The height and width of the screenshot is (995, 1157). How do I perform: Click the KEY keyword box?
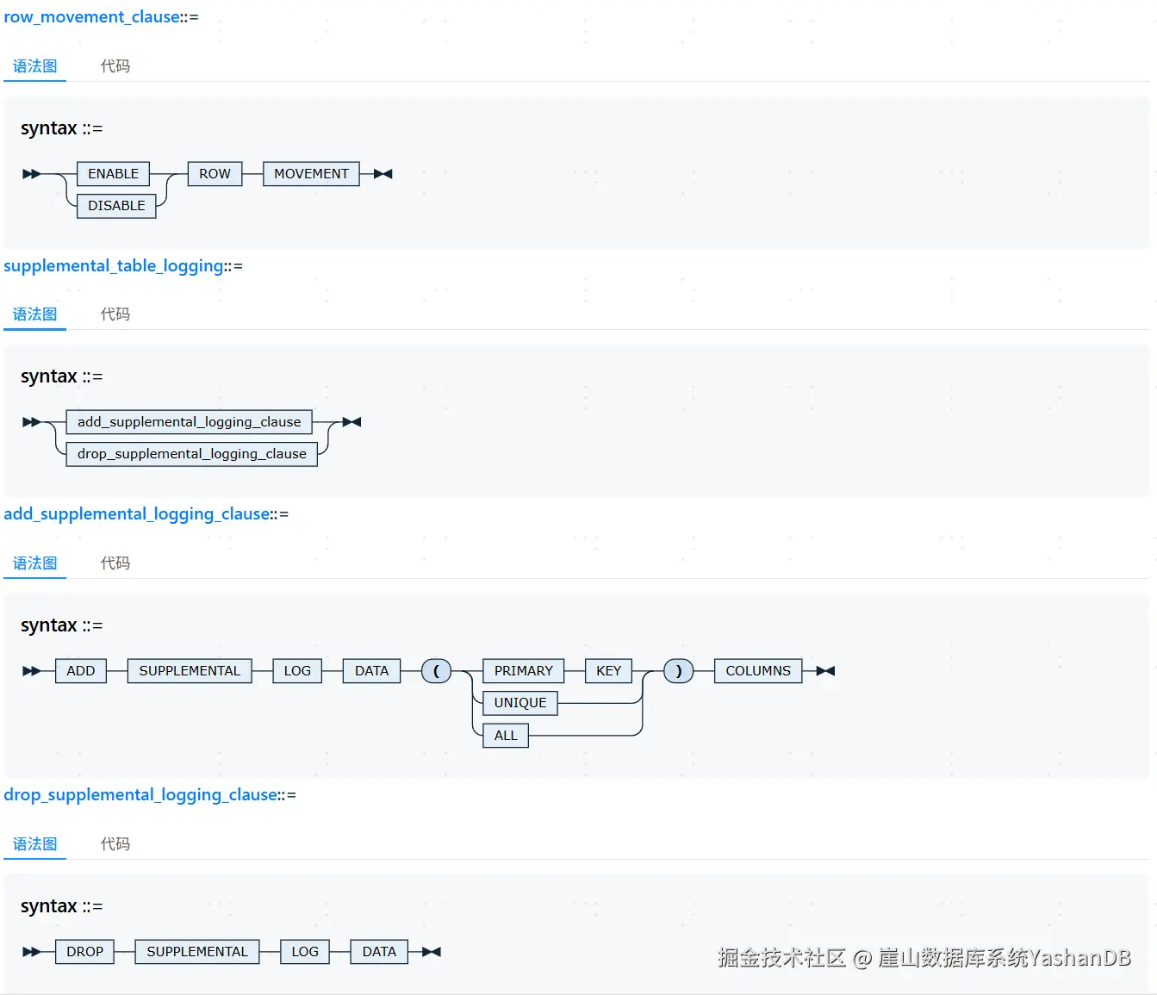608,671
